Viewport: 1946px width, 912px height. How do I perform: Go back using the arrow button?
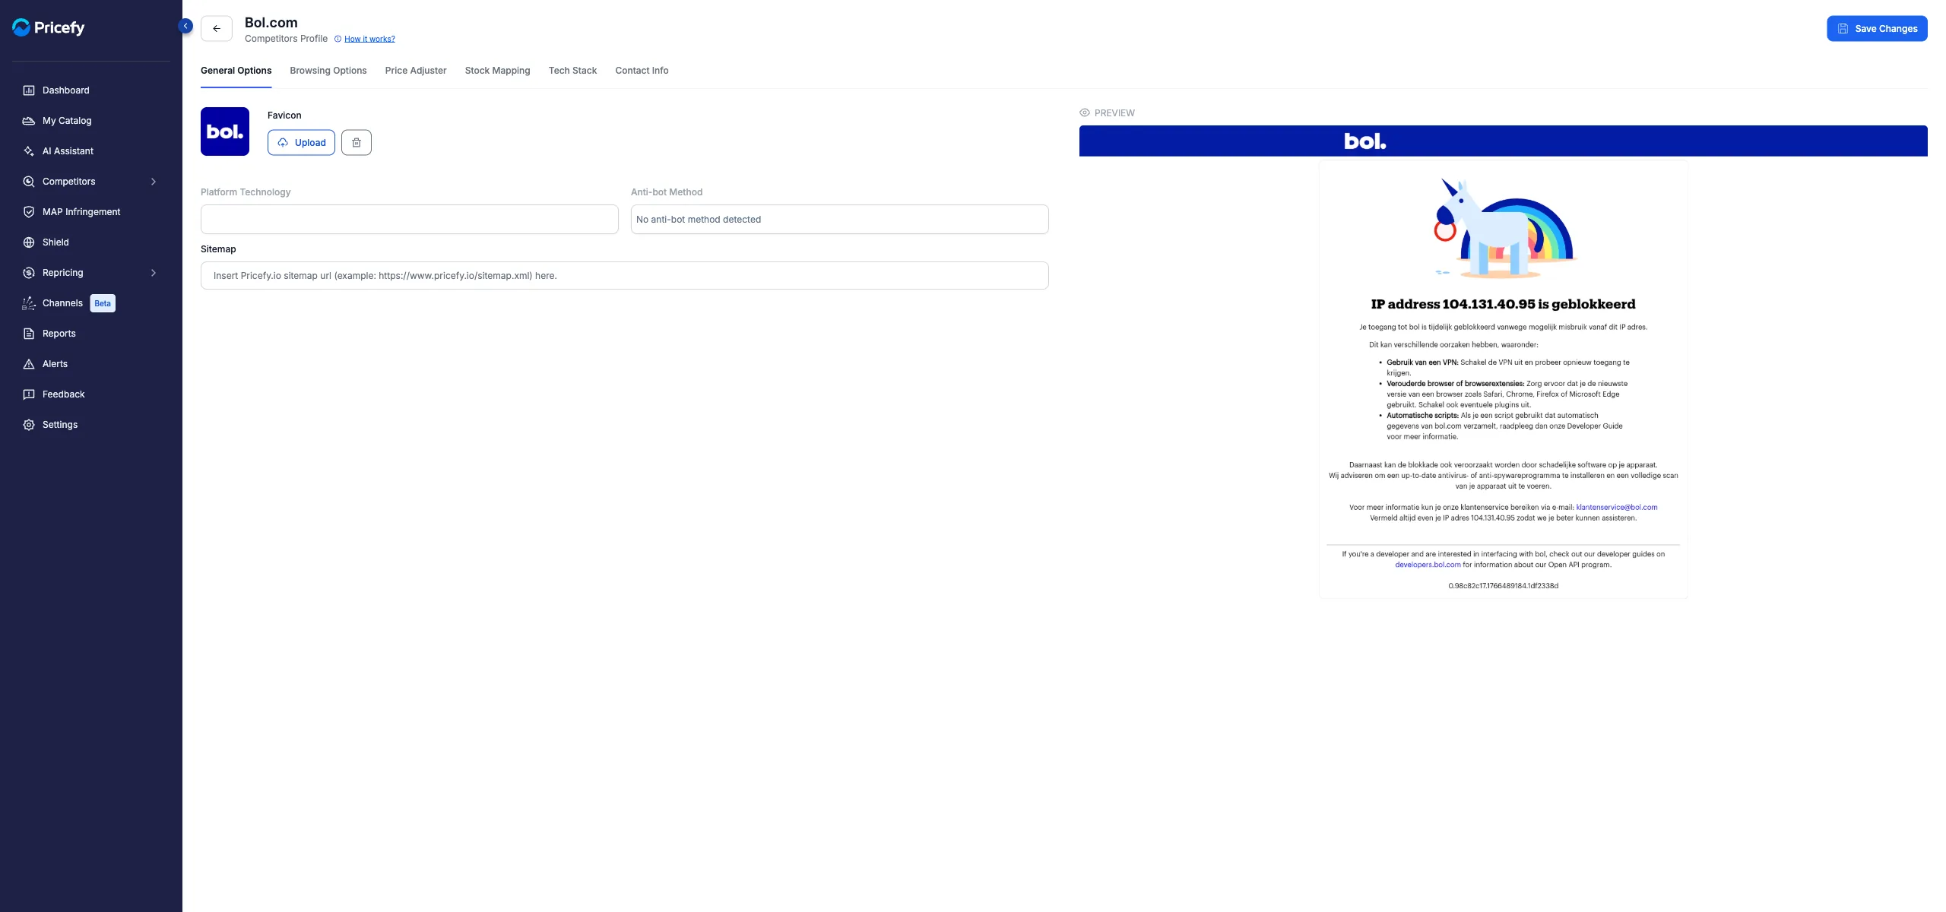(x=217, y=29)
